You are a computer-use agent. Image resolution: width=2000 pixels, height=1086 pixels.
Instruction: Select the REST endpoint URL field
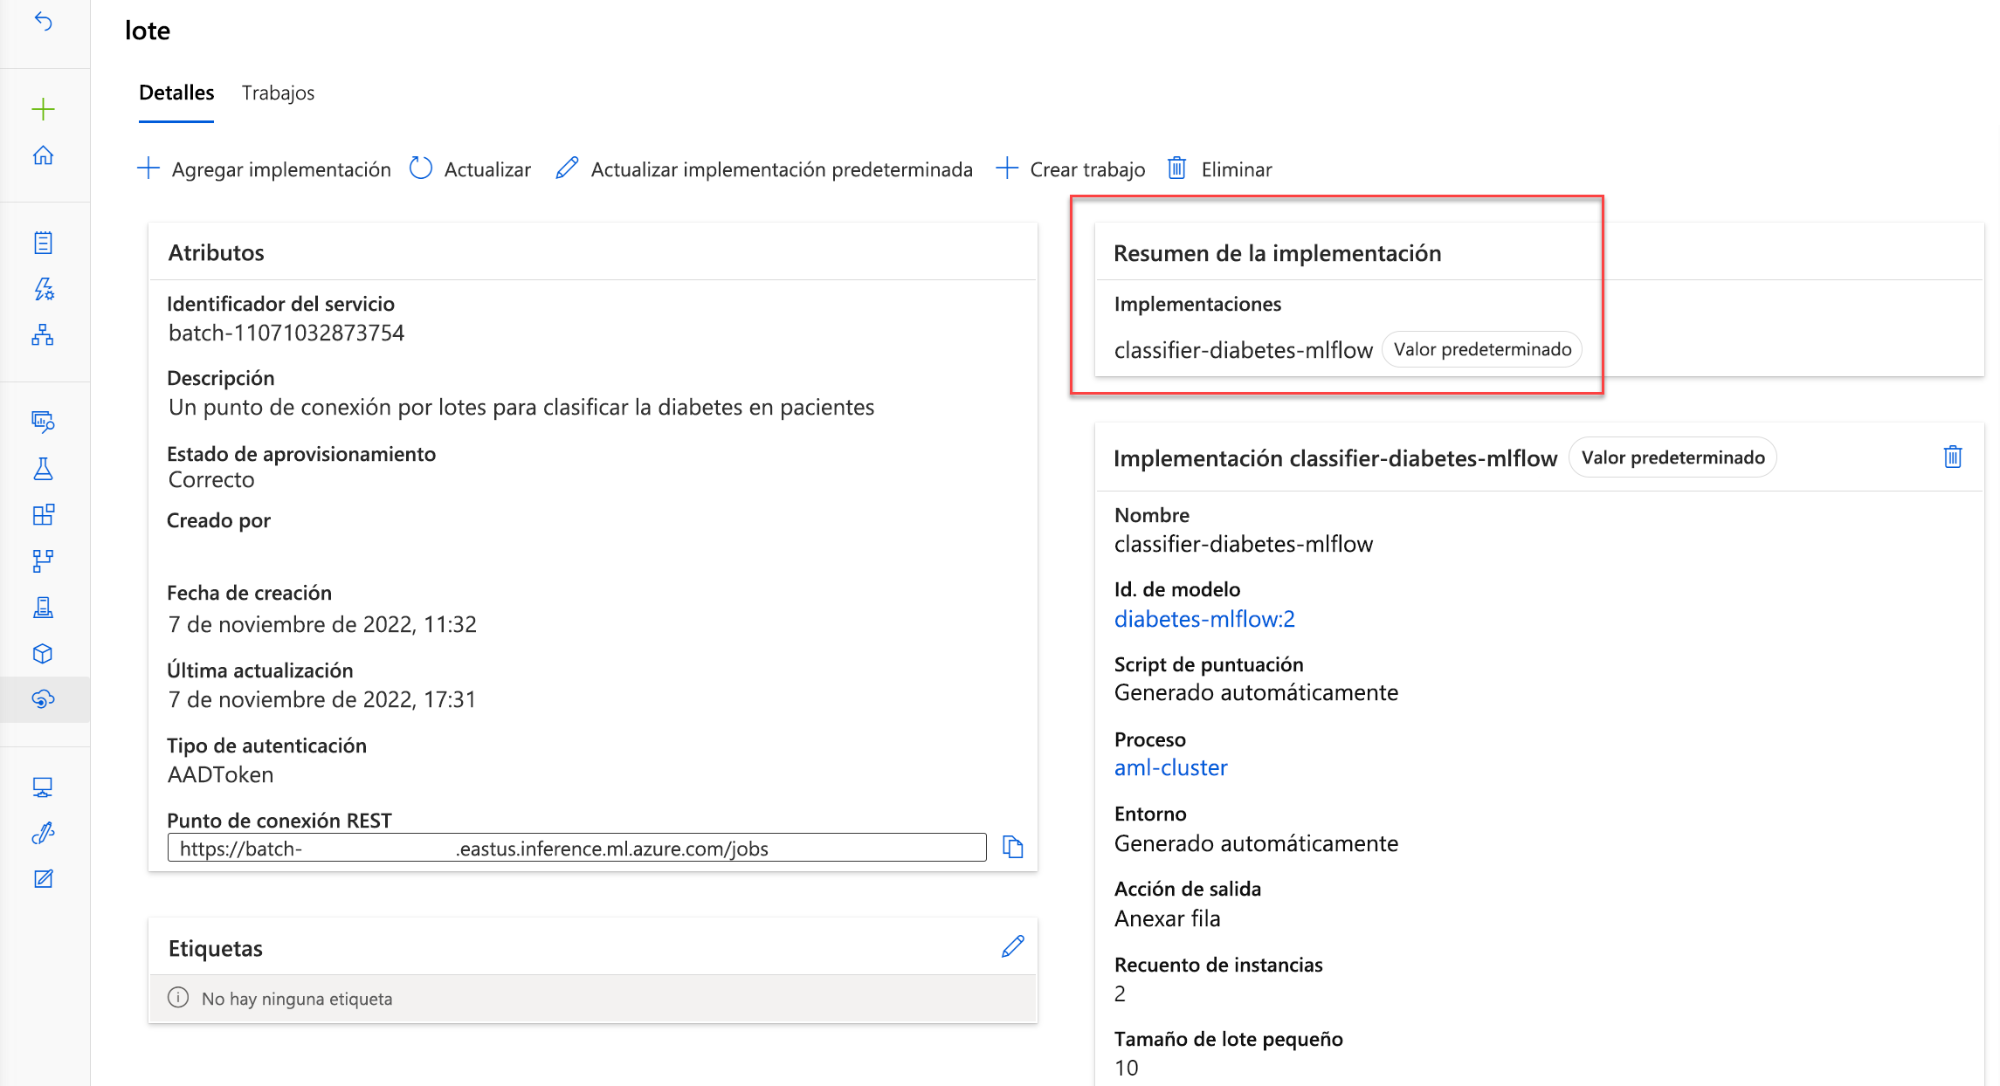[x=576, y=847]
